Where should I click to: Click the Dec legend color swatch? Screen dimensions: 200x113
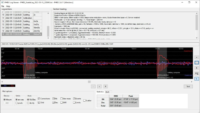12,86
